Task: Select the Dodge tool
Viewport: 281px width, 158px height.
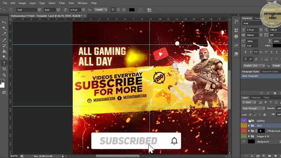Action: (x=4, y=57)
